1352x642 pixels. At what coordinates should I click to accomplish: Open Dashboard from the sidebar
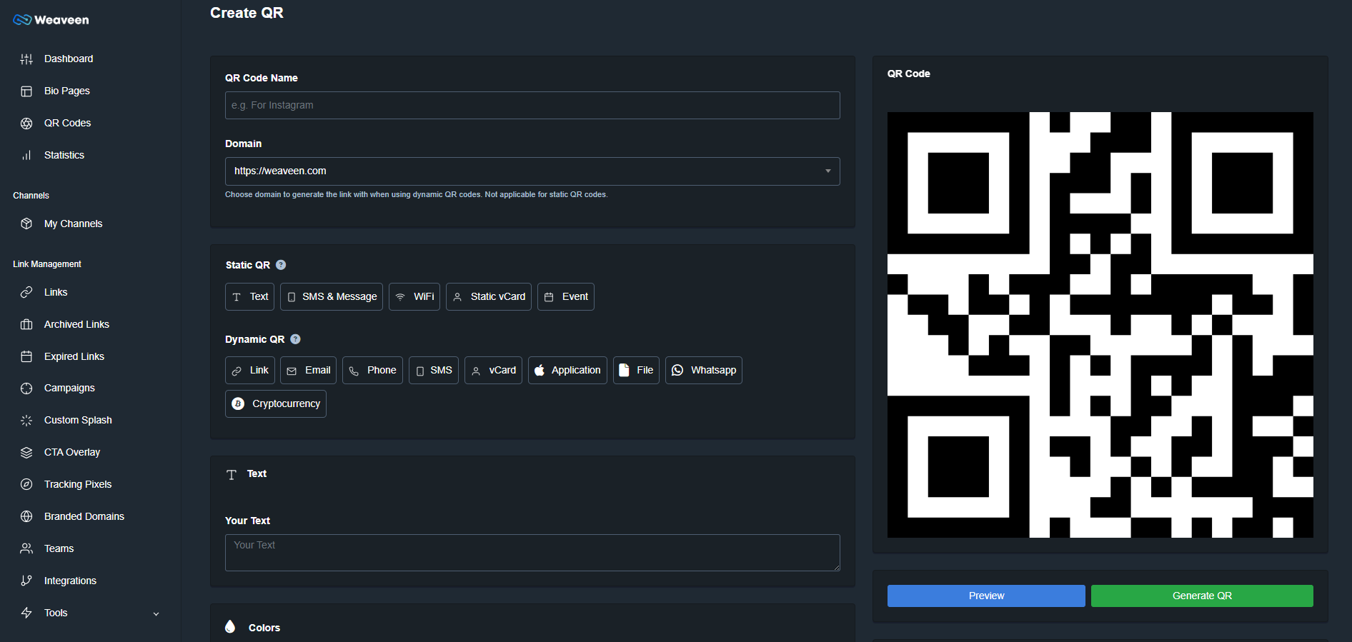click(69, 59)
